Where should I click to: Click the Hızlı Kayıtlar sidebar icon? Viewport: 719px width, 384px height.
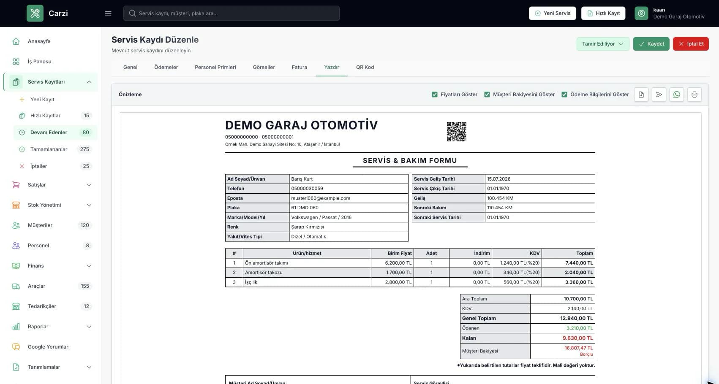(22, 116)
